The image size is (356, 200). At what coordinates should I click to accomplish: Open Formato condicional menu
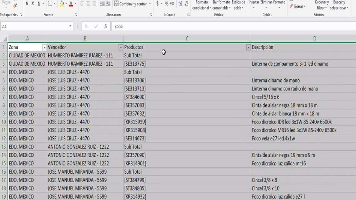tap(202, 5)
